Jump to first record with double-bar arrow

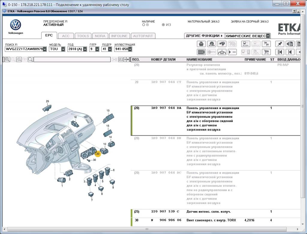(280, 52)
